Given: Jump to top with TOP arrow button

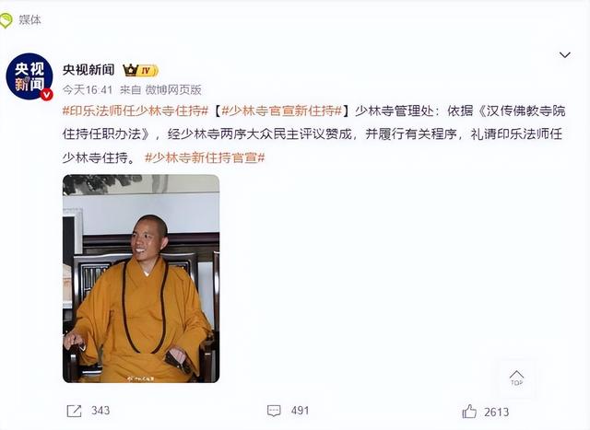Looking at the screenshot, I should [x=516, y=378].
